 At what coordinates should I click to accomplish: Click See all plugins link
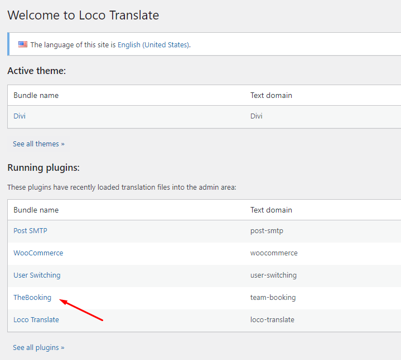click(38, 348)
